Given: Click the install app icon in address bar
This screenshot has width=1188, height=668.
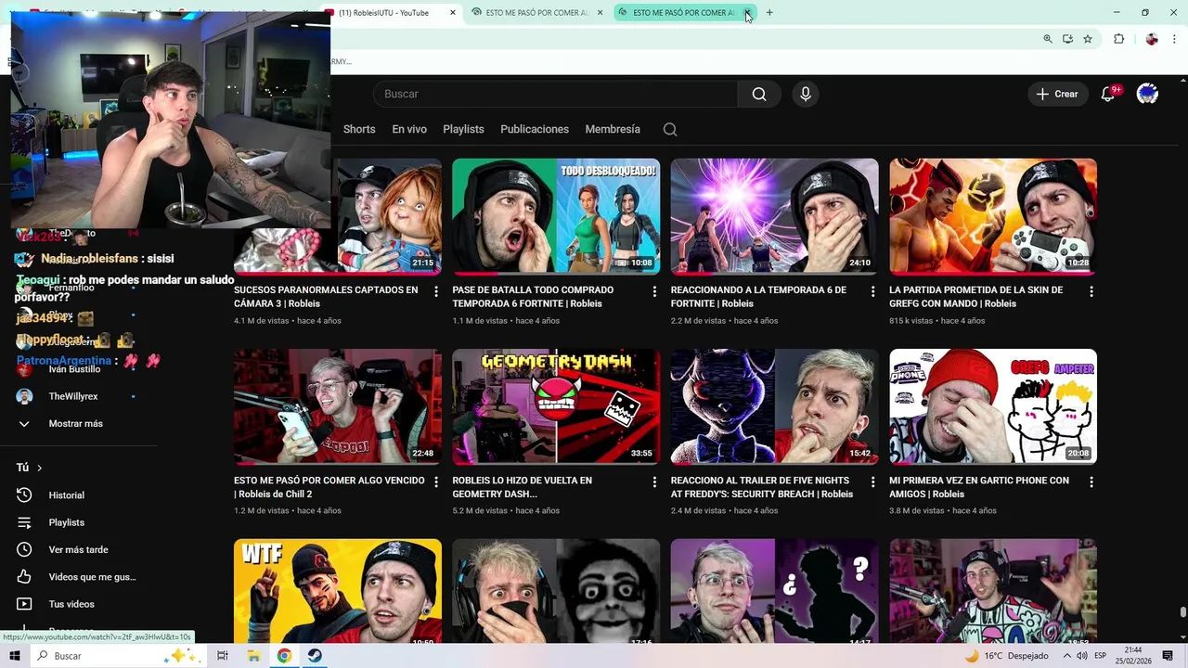Looking at the screenshot, I should pyautogui.click(x=1067, y=39).
